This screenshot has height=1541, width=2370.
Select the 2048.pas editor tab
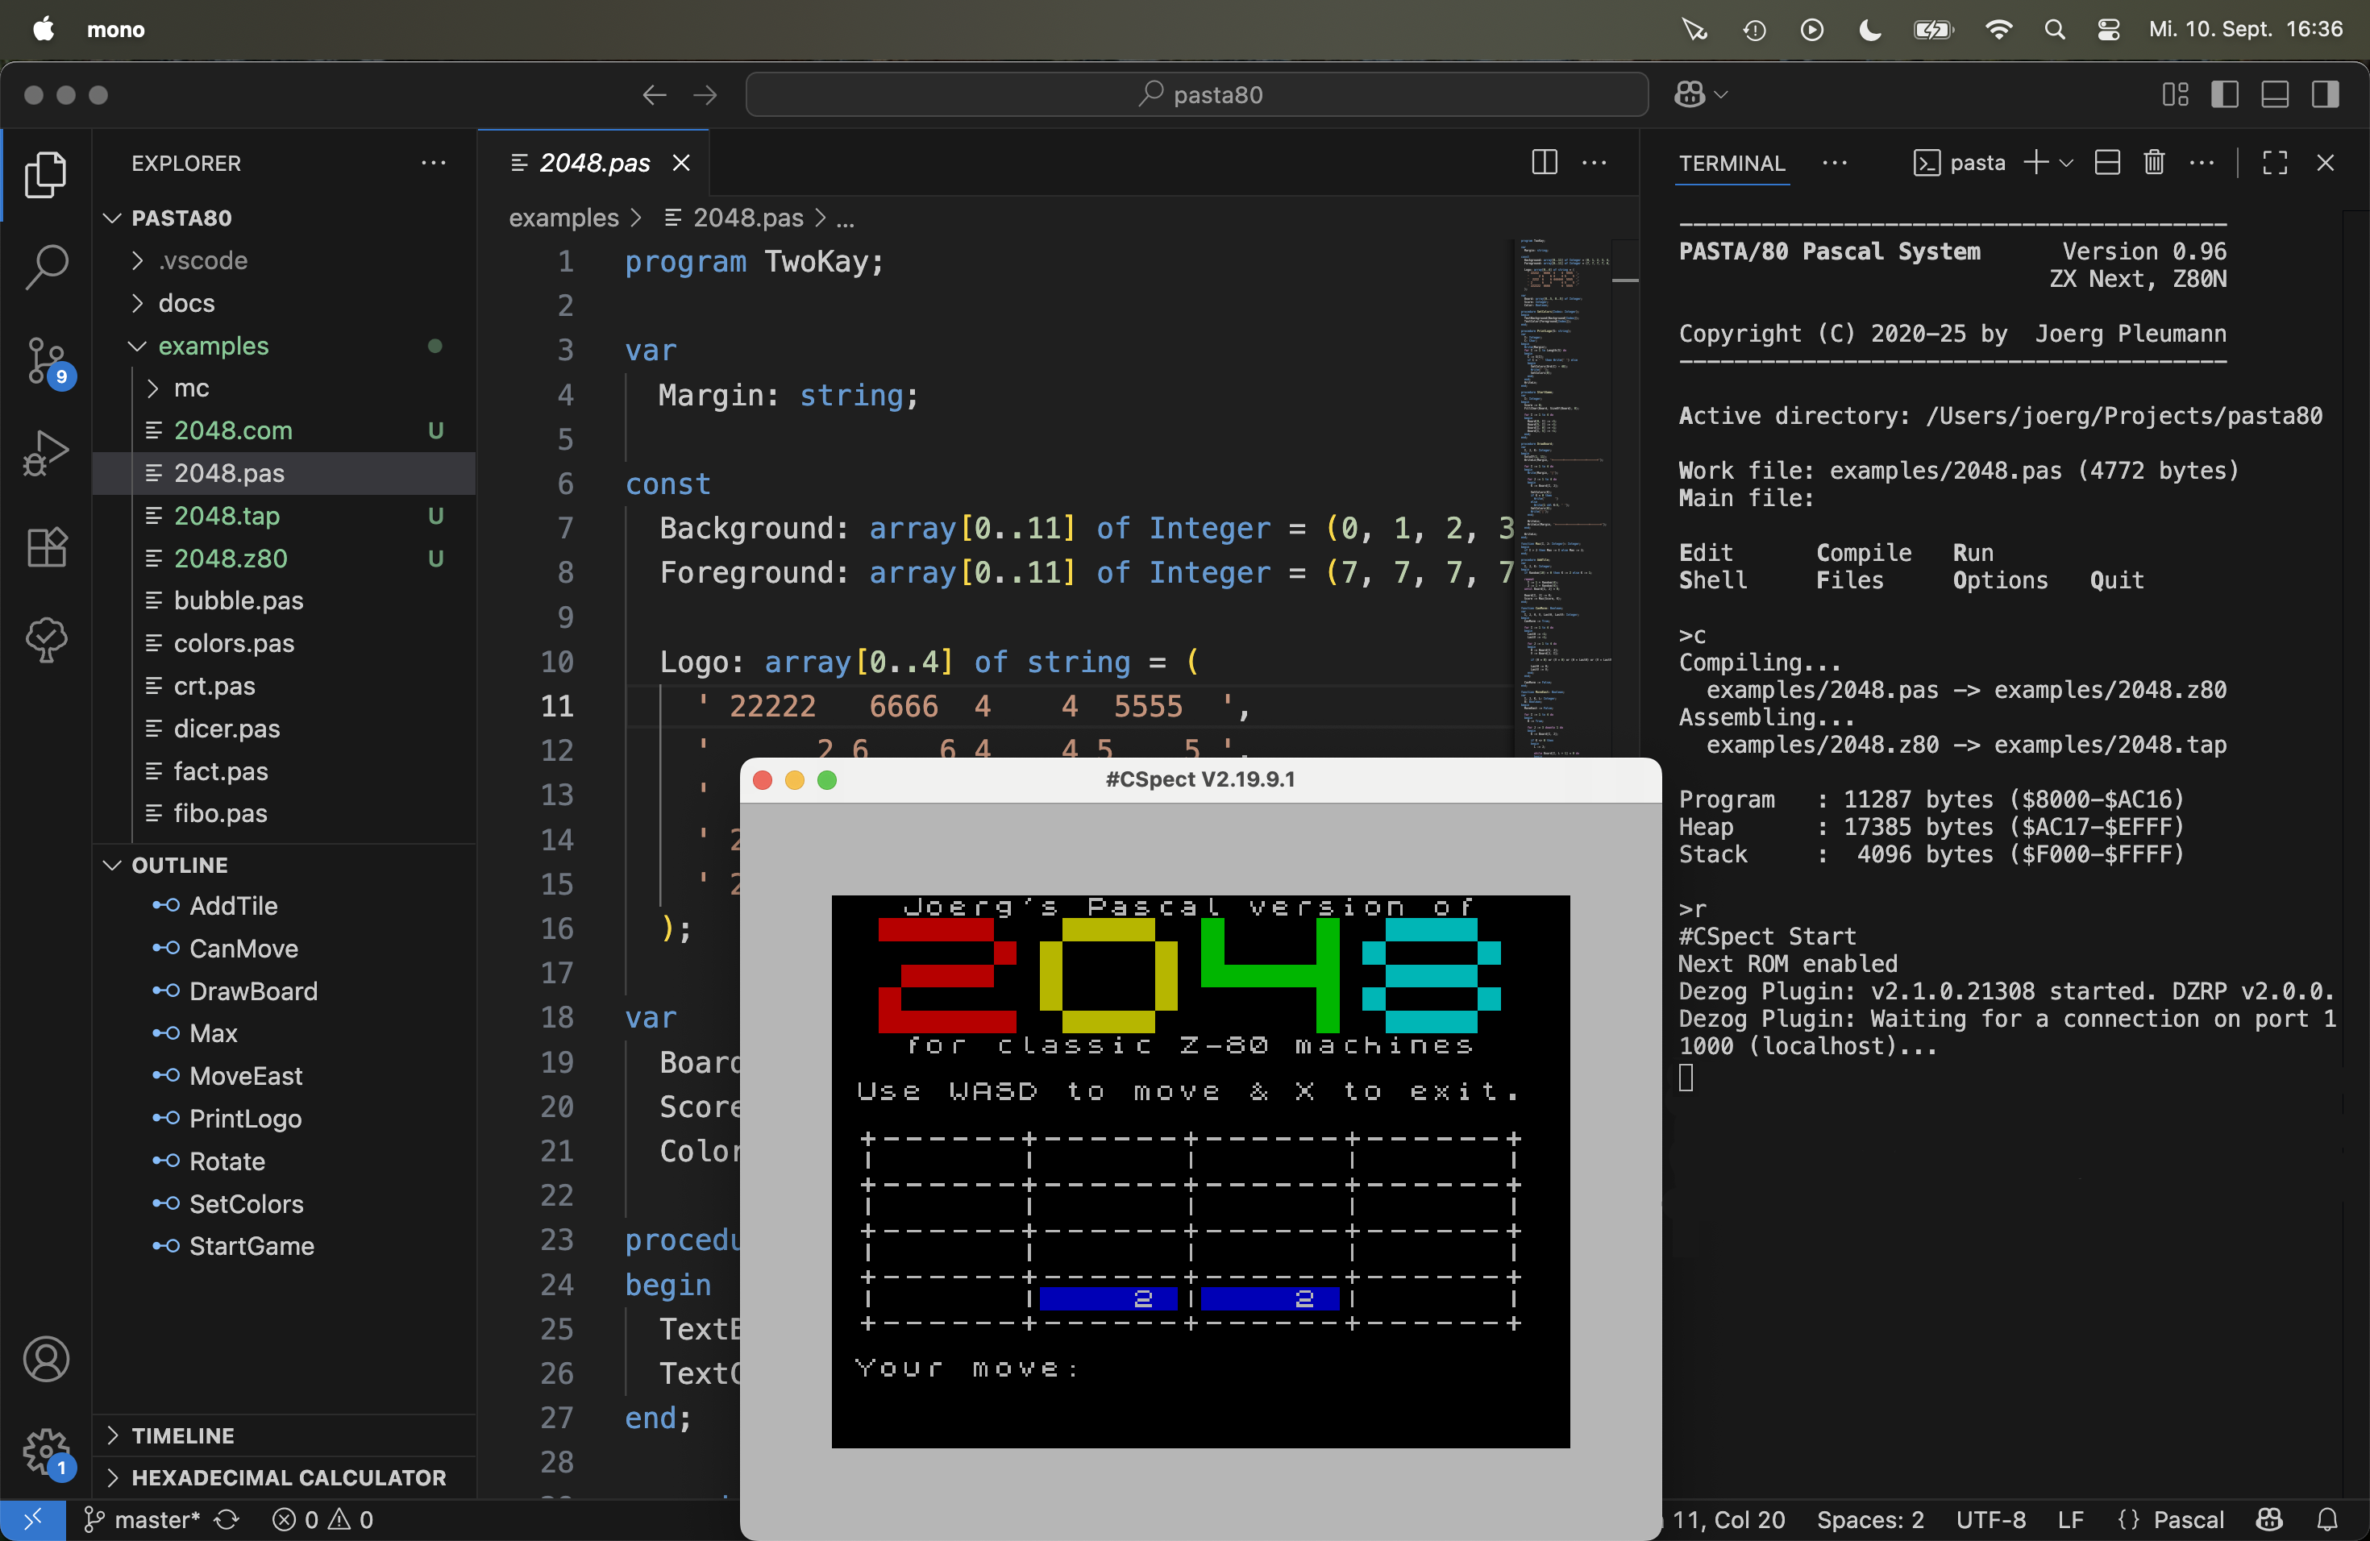pyautogui.click(x=594, y=162)
